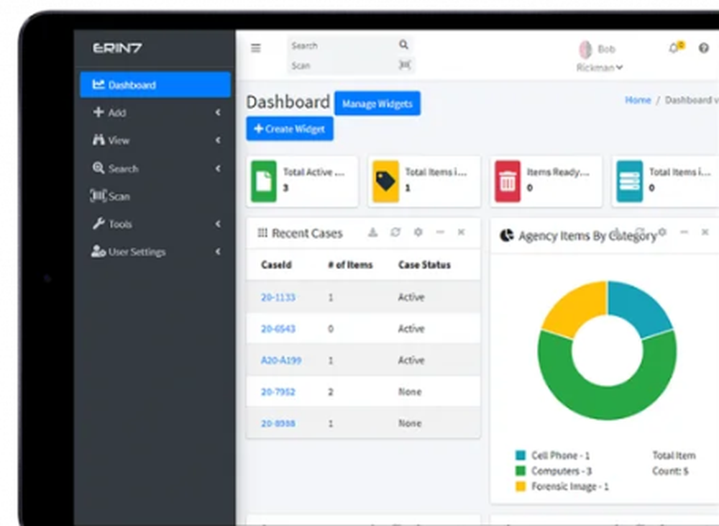Focus the Scan input field
The image size is (719, 526).
[x=342, y=65]
